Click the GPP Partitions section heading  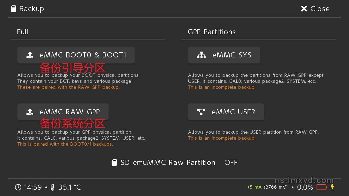(x=212, y=32)
